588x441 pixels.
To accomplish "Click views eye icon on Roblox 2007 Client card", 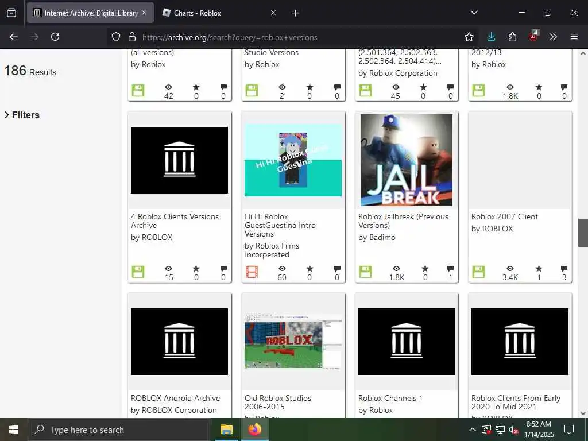I will 510,269.
